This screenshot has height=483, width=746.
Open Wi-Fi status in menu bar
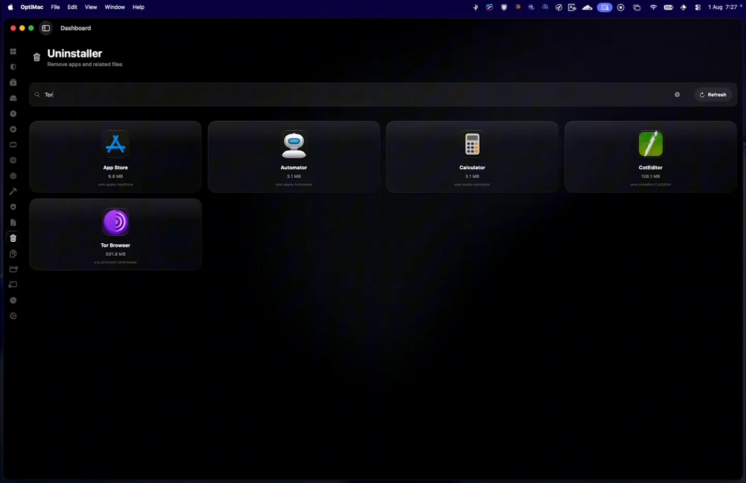(x=653, y=7)
